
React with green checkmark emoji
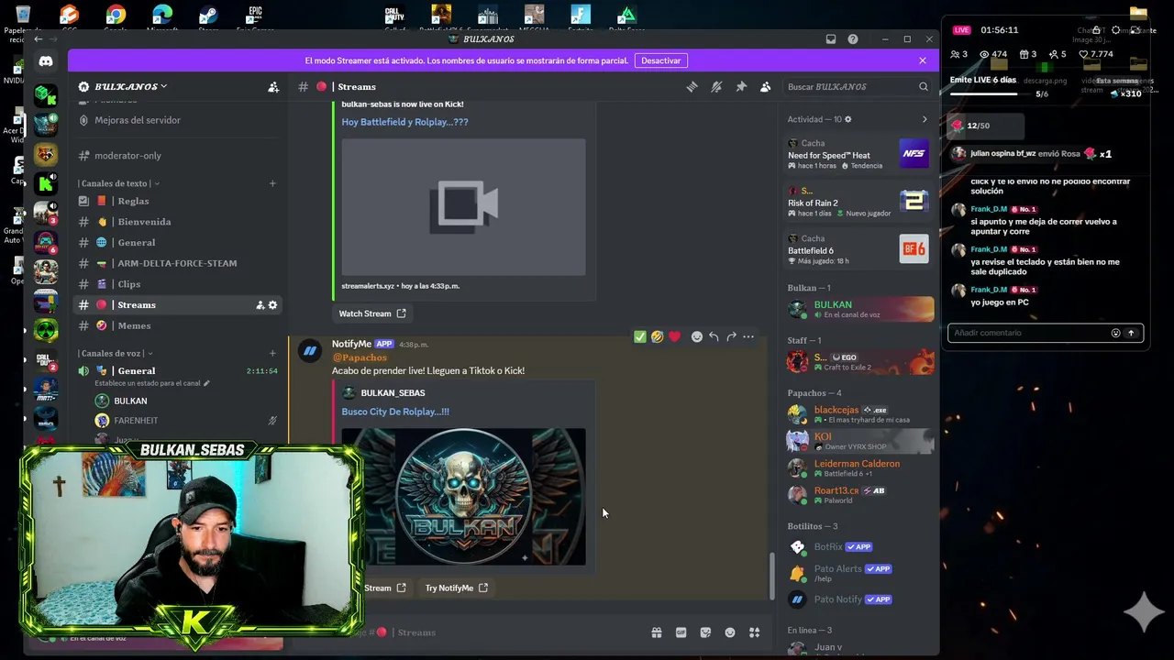tap(640, 337)
